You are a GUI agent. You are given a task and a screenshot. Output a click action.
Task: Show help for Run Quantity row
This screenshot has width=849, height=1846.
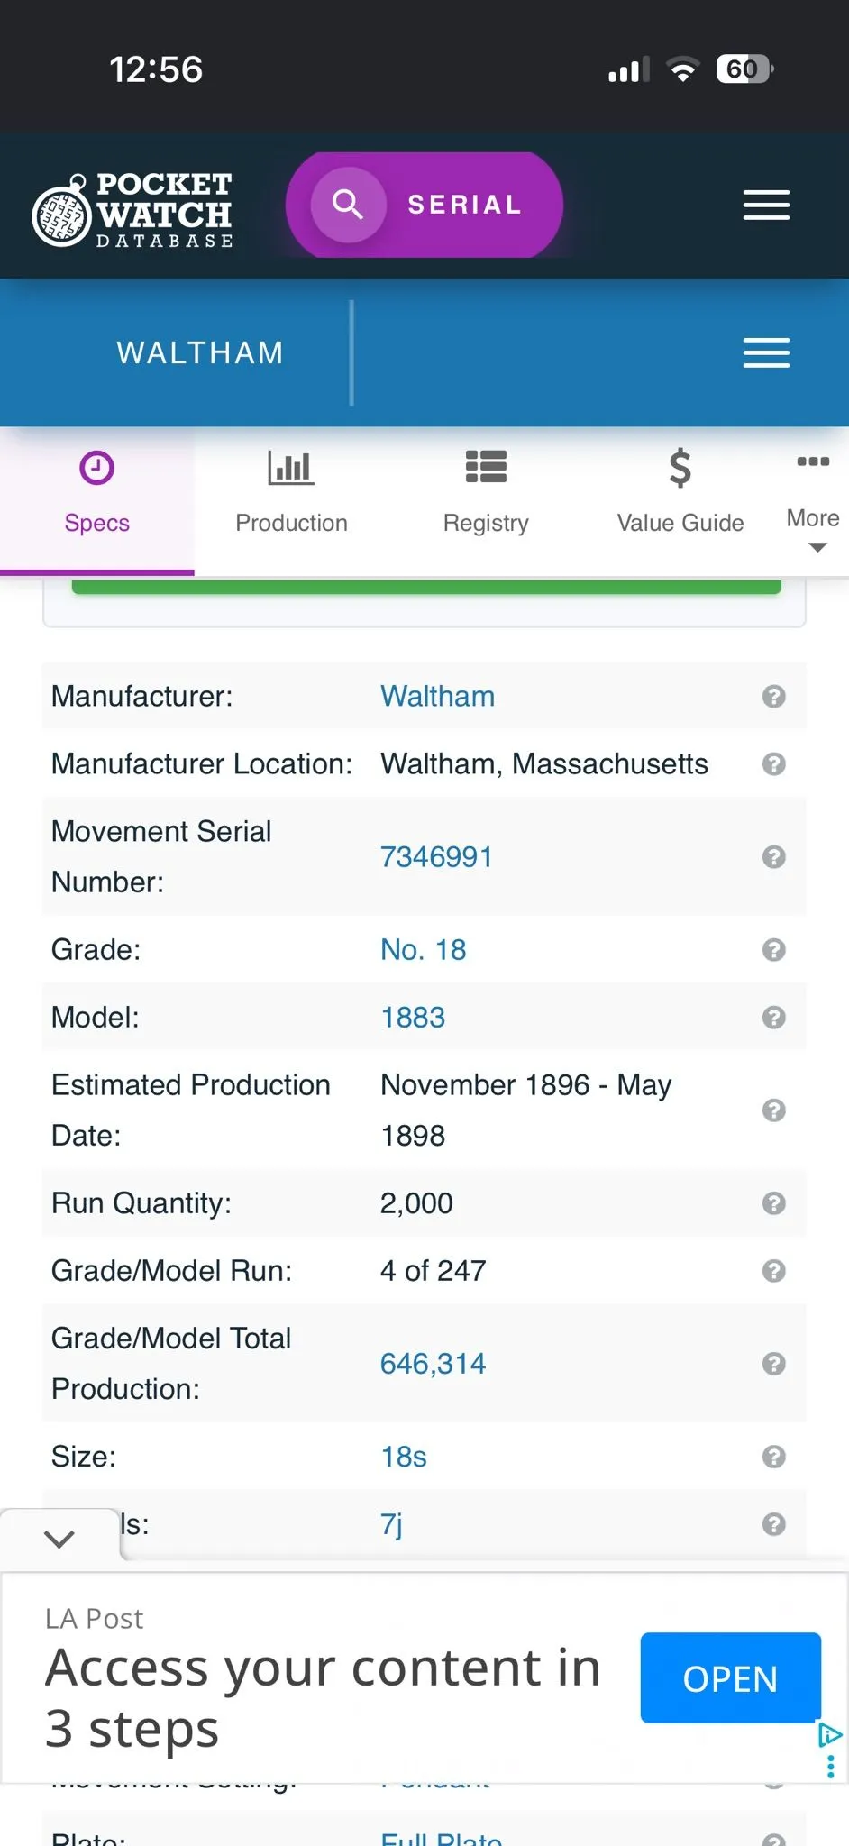tap(773, 1202)
